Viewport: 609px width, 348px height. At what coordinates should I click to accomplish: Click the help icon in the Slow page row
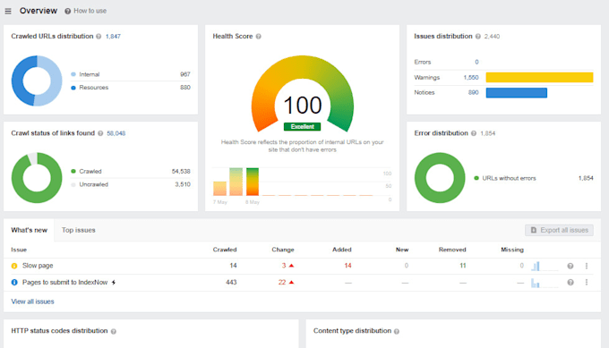pos(570,266)
